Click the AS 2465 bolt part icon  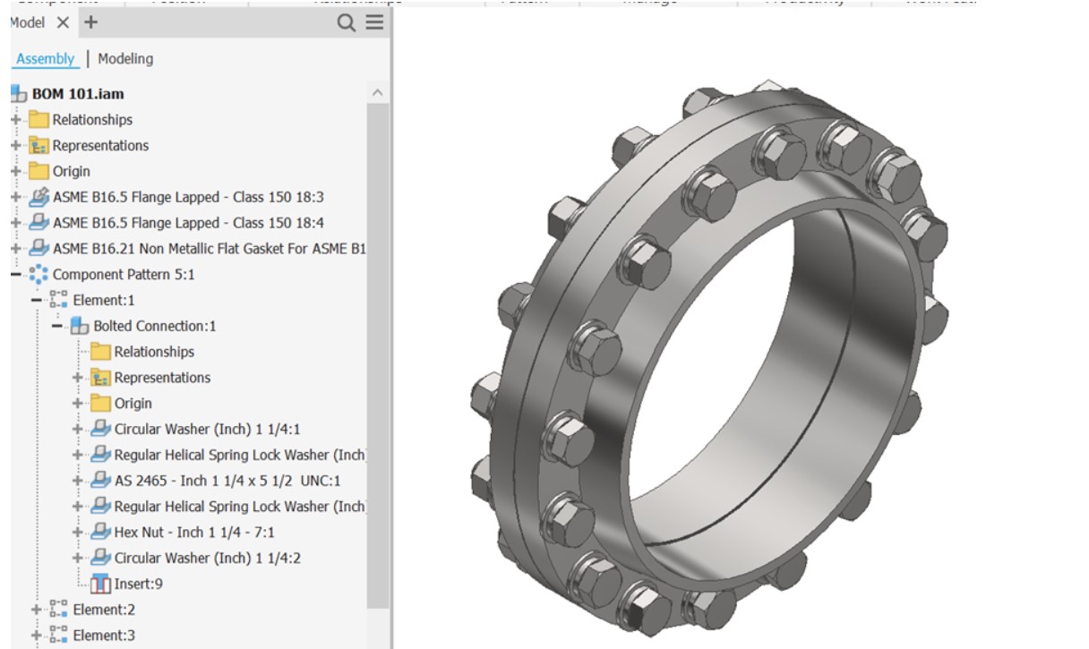(x=101, y=481)
